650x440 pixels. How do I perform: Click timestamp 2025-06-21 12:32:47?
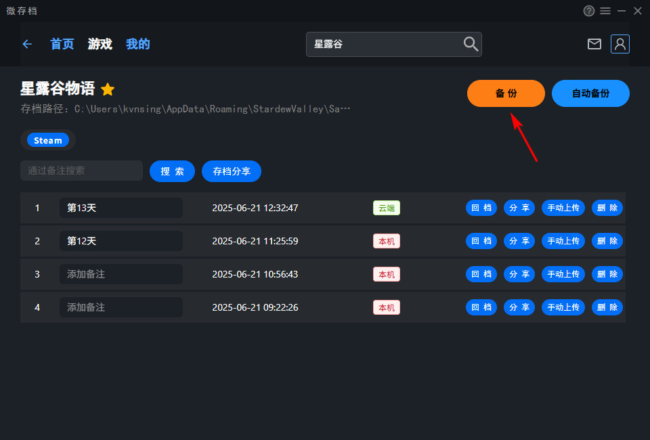tap(255, 208)
